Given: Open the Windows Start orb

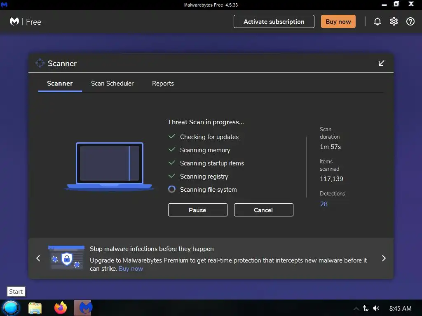Looking at the screenshot, I should coord(11,308).
